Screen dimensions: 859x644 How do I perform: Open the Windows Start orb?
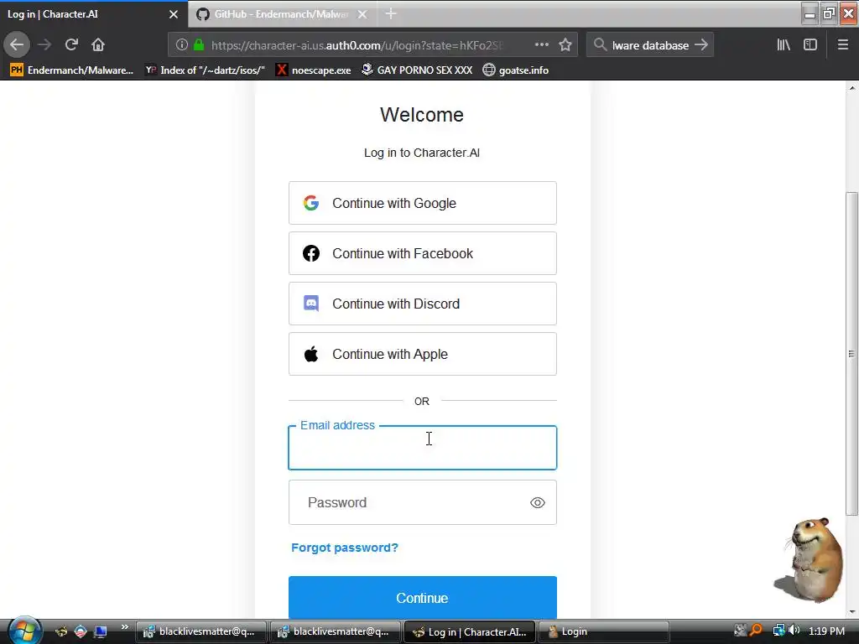tap(24, 631)
